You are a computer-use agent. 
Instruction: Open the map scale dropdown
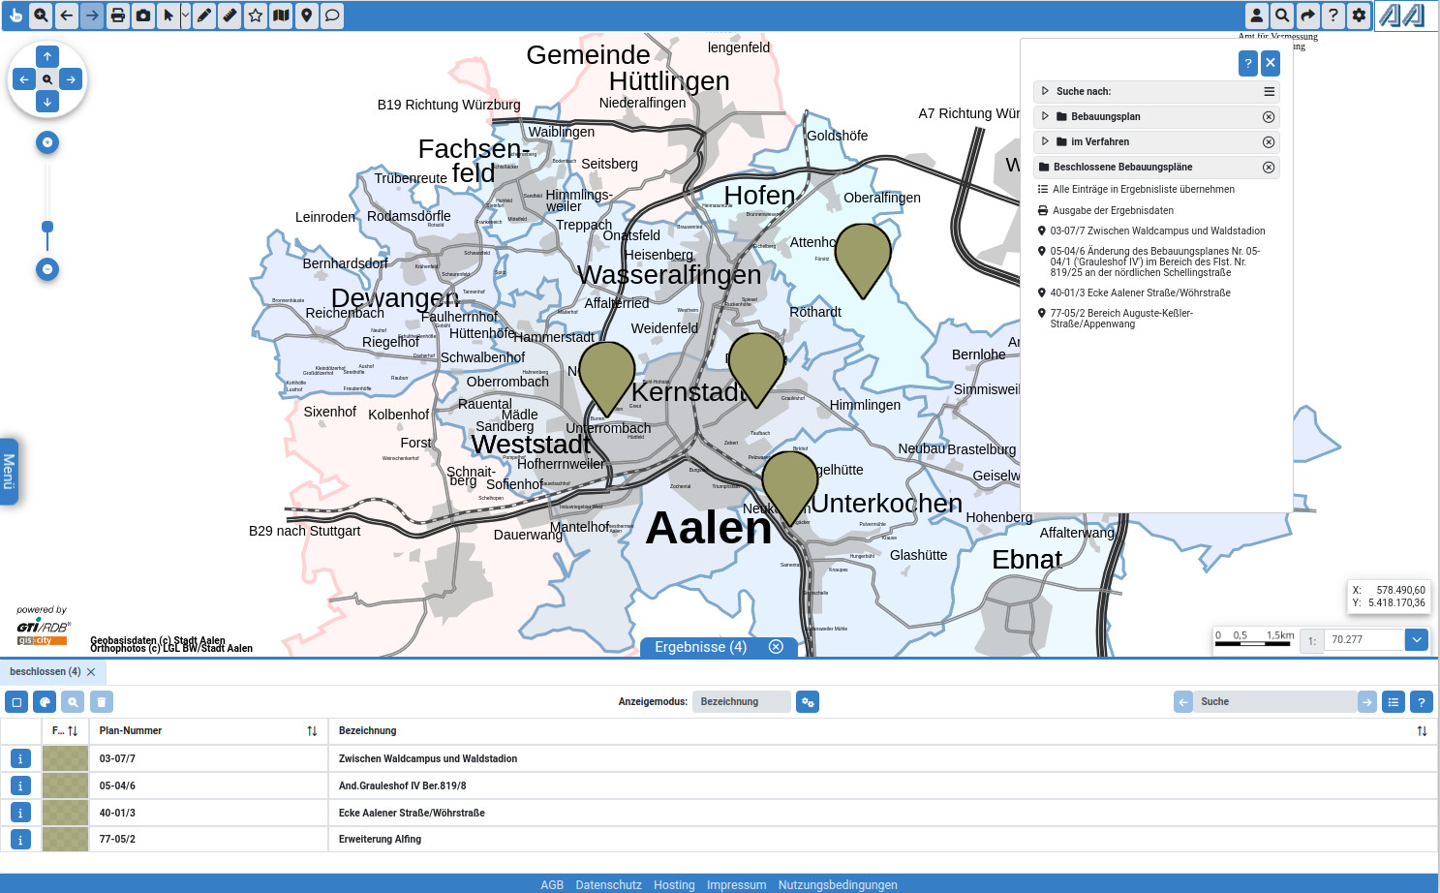click(x=1417, y=639)
